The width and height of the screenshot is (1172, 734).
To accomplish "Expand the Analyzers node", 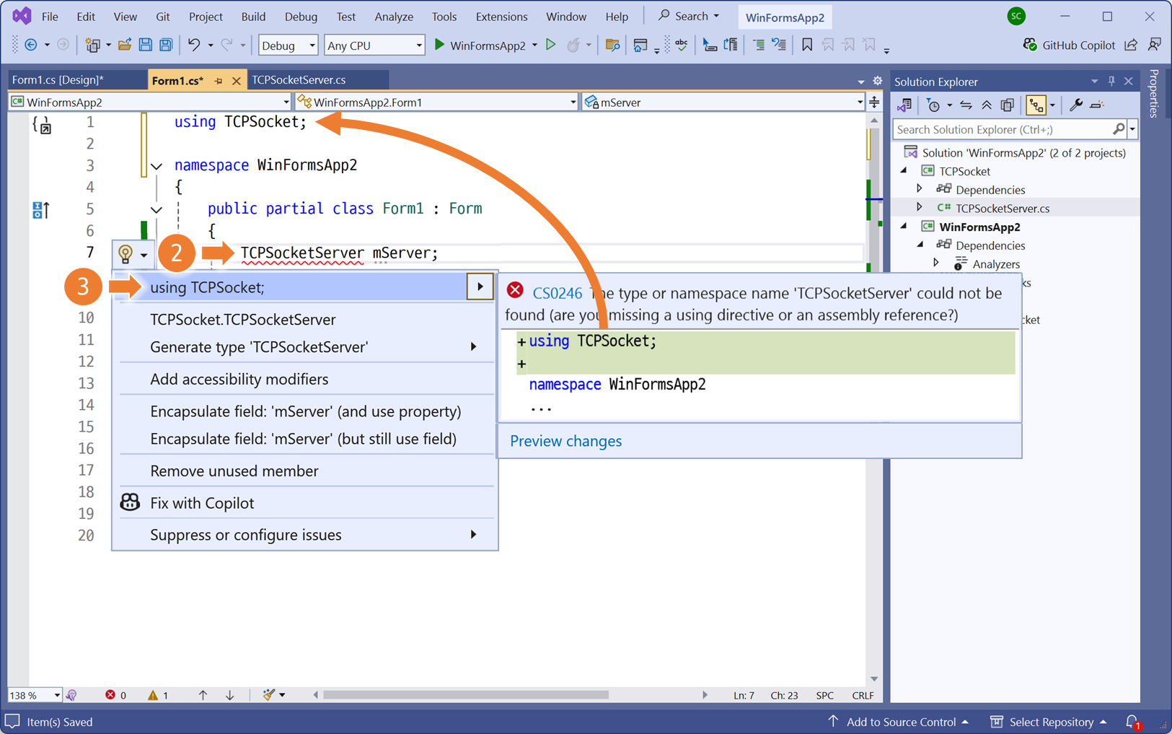I will tap(936, 263).
